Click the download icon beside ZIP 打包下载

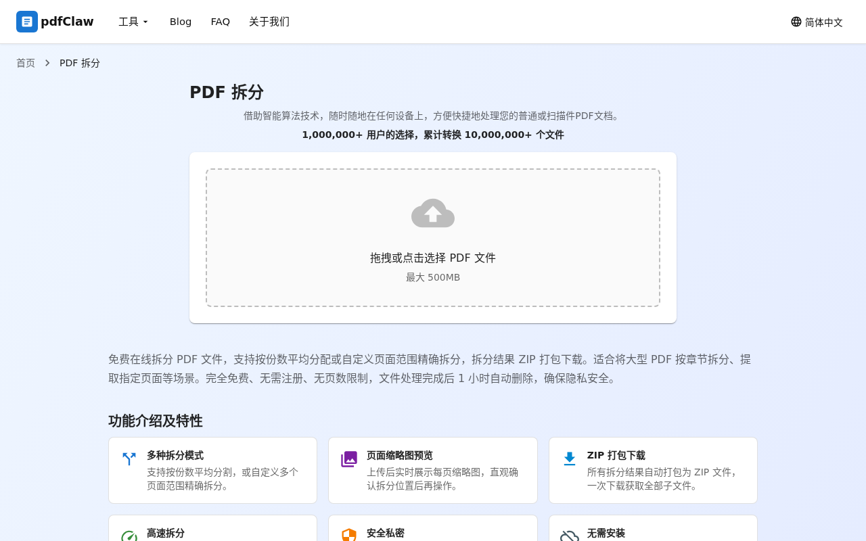click(570, 458)
